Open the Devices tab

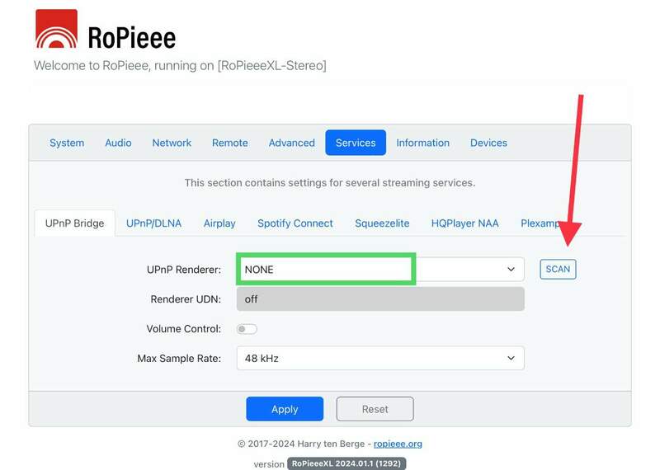(x=488, y=143)
